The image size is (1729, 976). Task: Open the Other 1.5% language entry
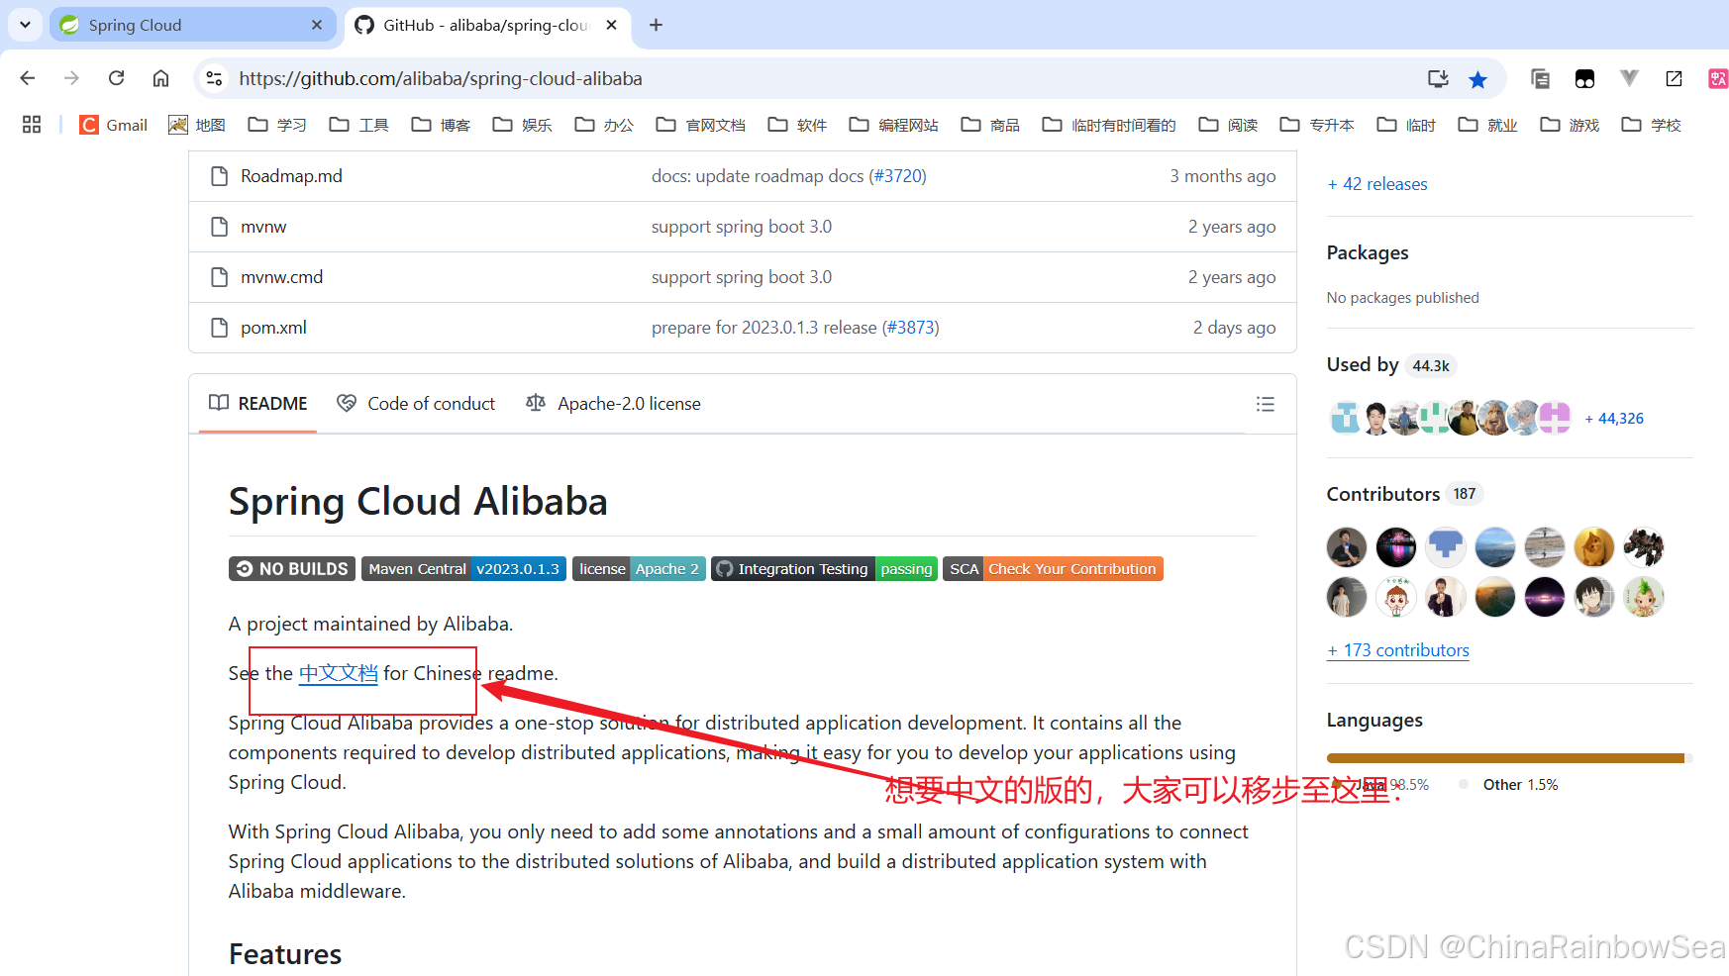tap(1508, 785)
